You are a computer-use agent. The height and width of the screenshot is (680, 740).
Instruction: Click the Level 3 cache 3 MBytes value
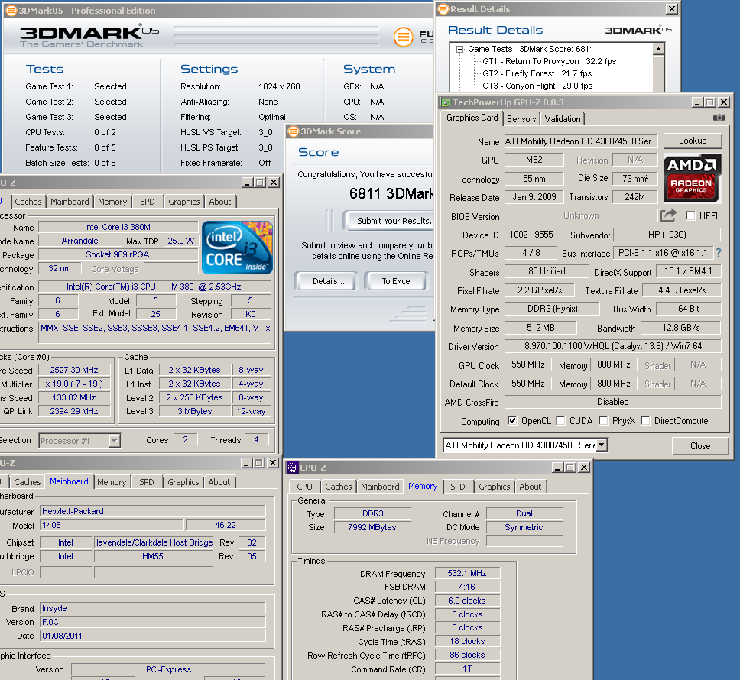point(195,411)
